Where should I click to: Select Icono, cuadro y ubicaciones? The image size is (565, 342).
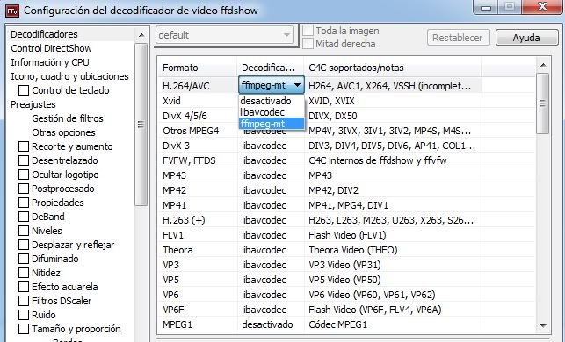(69, 76)
